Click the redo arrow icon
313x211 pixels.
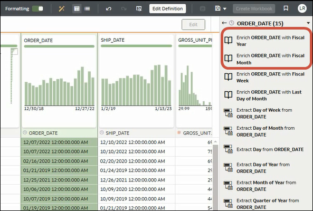coord(124,8)
